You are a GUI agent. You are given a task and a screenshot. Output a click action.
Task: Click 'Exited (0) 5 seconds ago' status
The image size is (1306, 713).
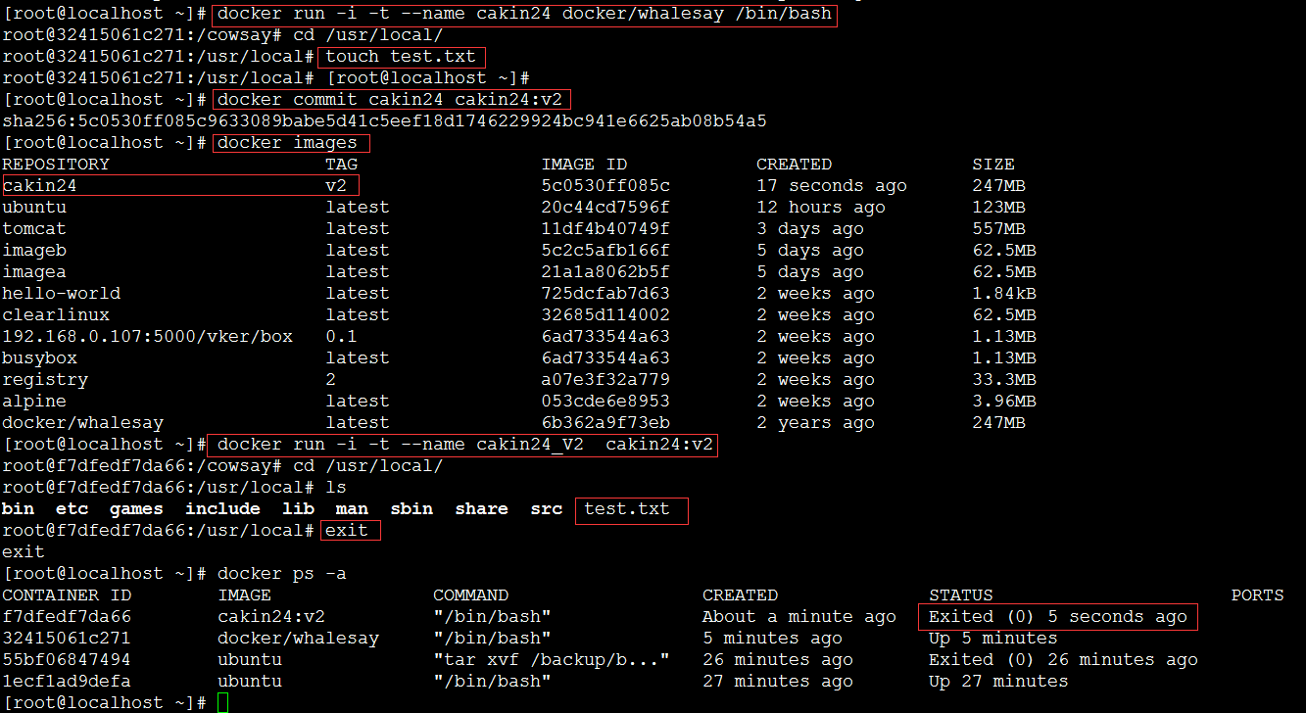[x=1058, y=617]
